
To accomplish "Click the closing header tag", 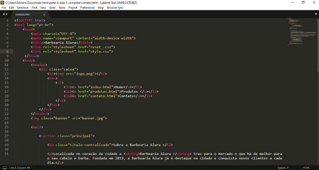I will (x=40, y=114).
